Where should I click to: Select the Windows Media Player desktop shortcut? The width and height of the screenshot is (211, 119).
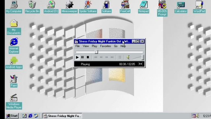[14, 101]
